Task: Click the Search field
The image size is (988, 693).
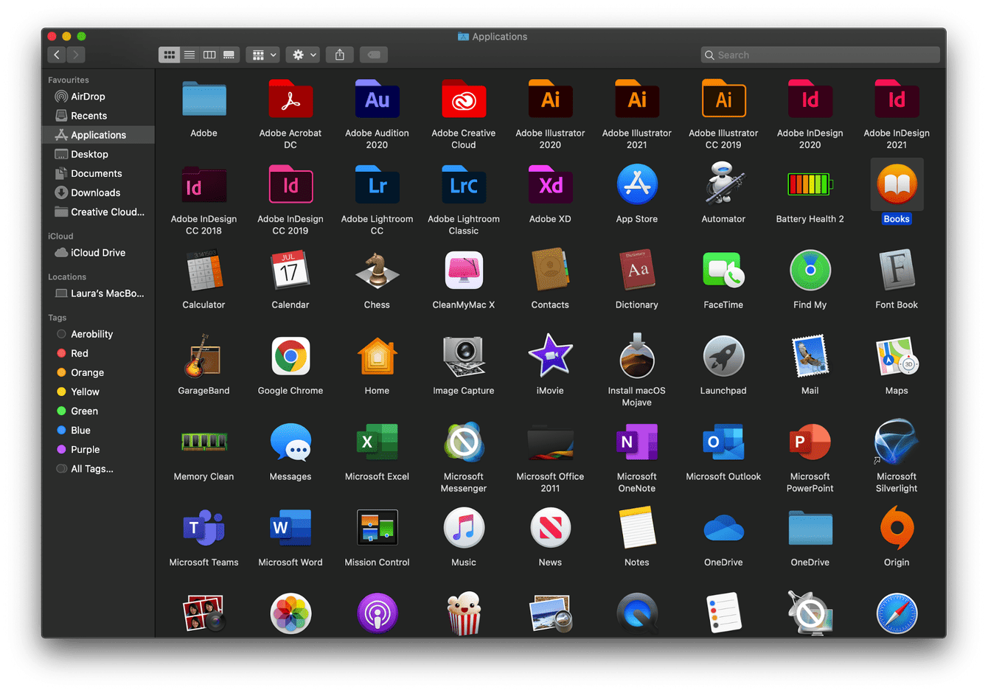Action: coord(820,55)
